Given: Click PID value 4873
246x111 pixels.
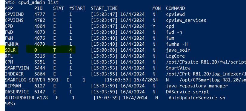Looking at the screenshot, I should click(x=40, y=32).
